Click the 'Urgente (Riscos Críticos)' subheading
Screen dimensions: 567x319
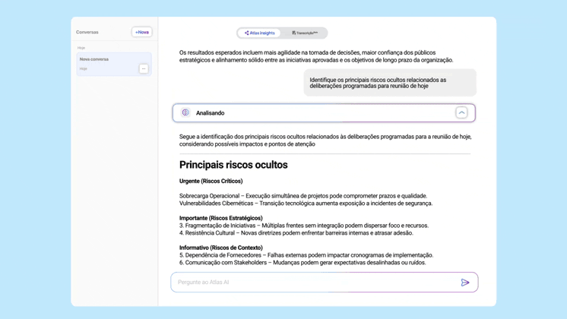click(211, 182)
